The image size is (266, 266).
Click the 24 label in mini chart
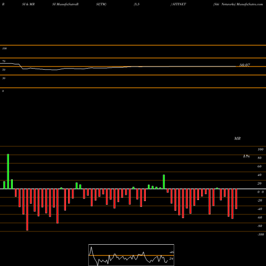171,259
